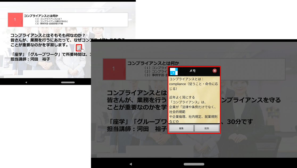Tap the home pill on the larger tablet screen
Image resolution: width=297 pixels, height=168 pixels.
point(194,164)
